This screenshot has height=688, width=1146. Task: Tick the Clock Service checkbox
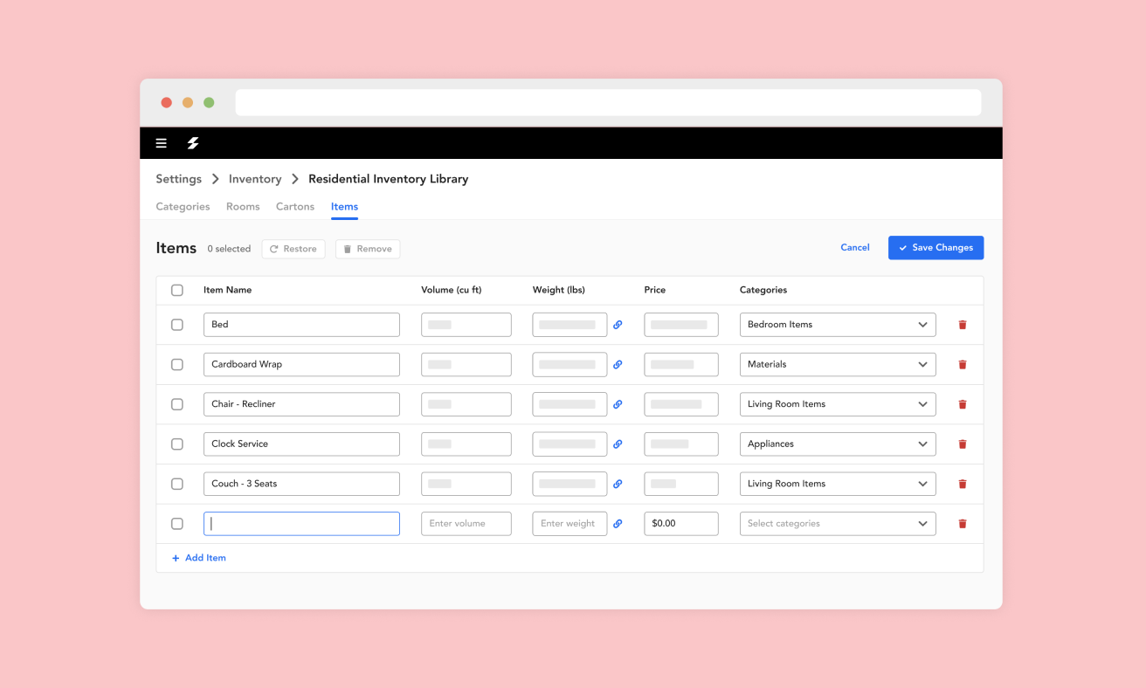[177, 444]
